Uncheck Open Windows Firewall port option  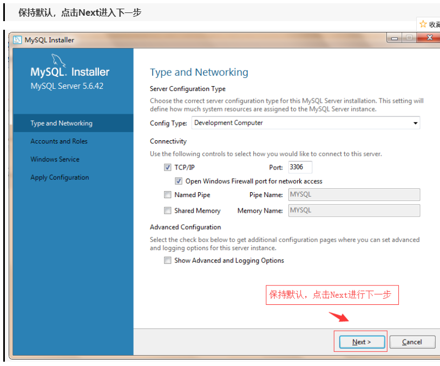[x=179, y=181]
